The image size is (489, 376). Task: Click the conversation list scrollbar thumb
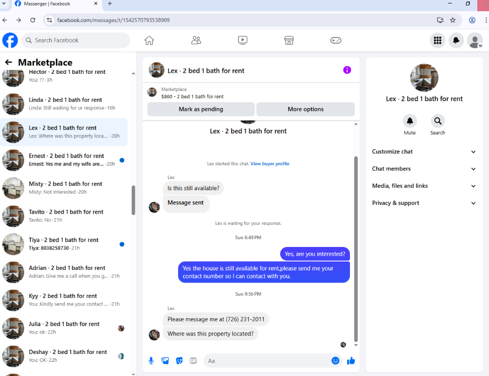coord(134,200)
